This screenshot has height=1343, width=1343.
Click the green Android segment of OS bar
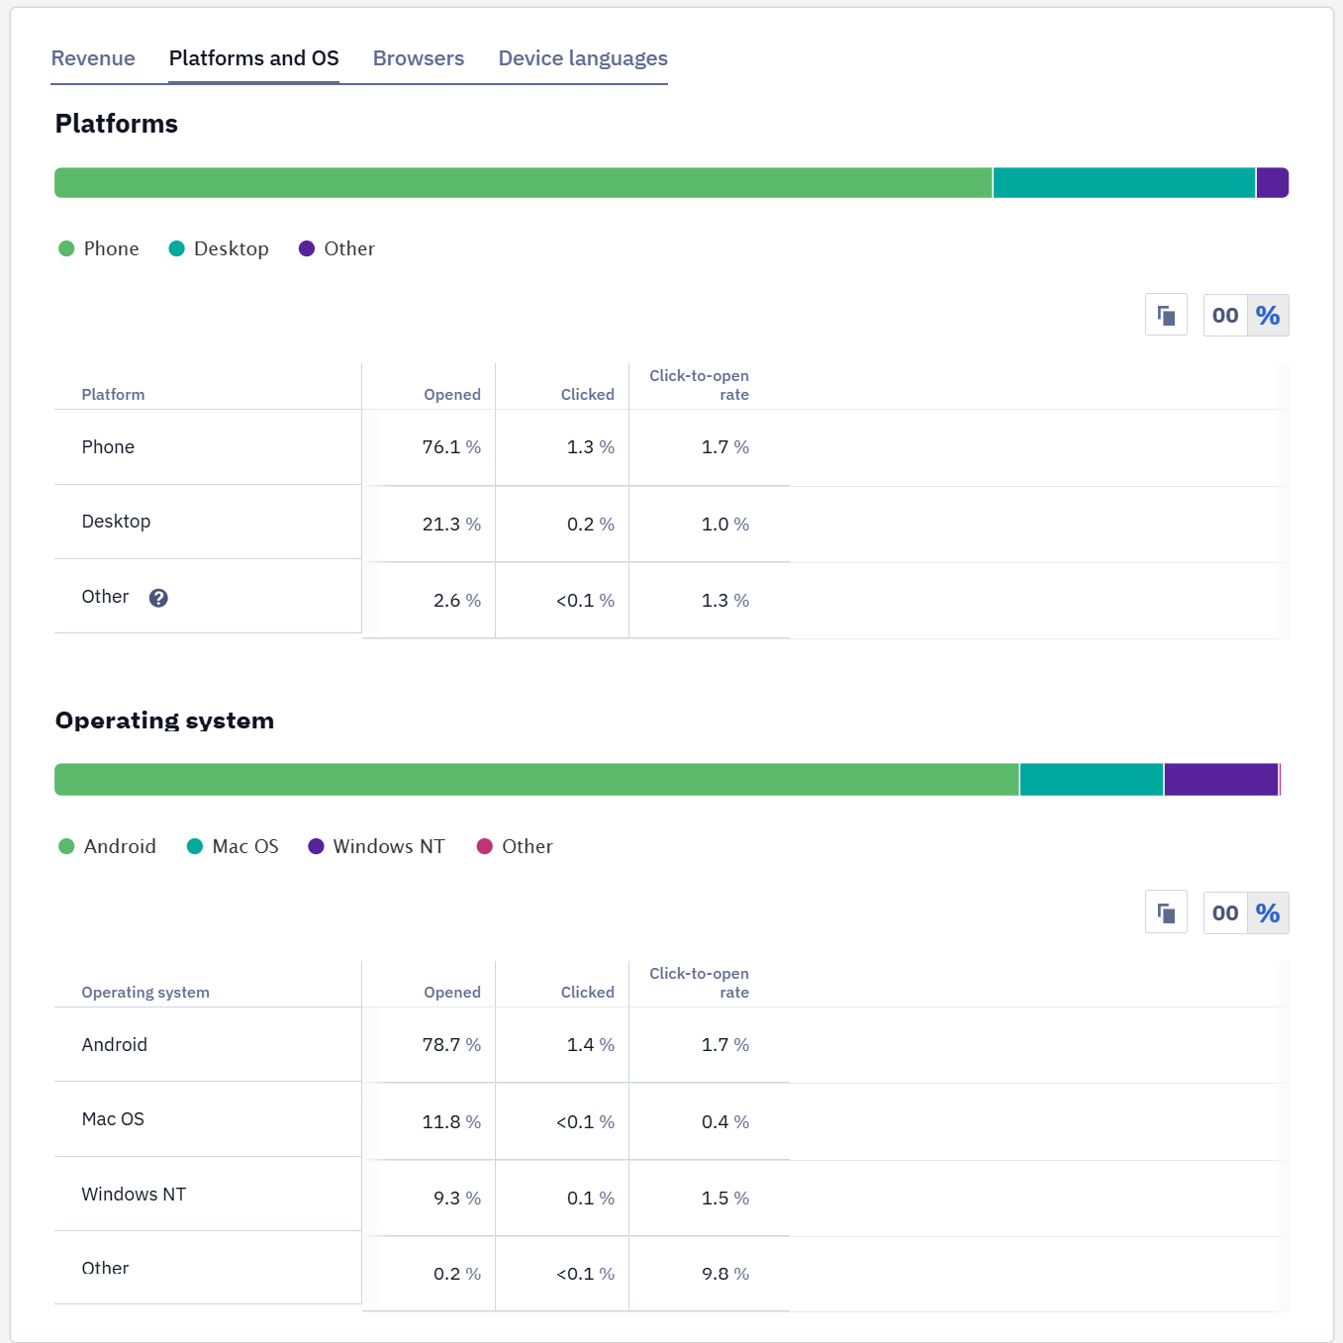536,780
